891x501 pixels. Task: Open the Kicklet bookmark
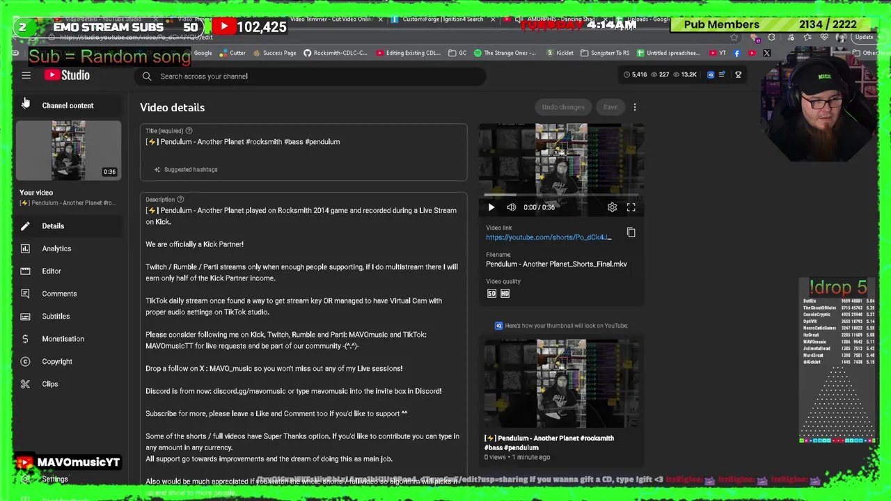click(560, 53)
